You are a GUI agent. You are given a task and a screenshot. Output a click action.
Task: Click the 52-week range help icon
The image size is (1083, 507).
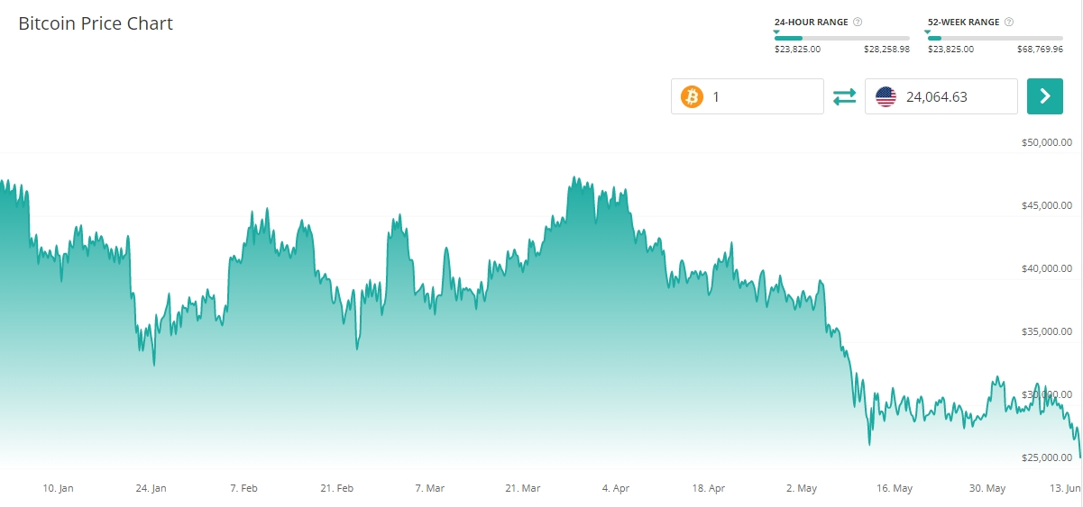coord(1008,22)
